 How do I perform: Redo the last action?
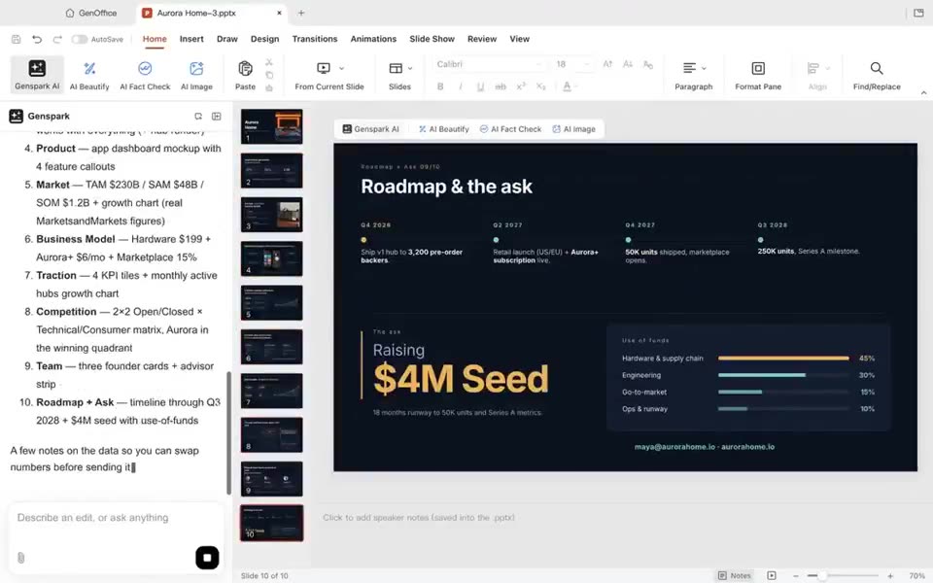point(57,39)
